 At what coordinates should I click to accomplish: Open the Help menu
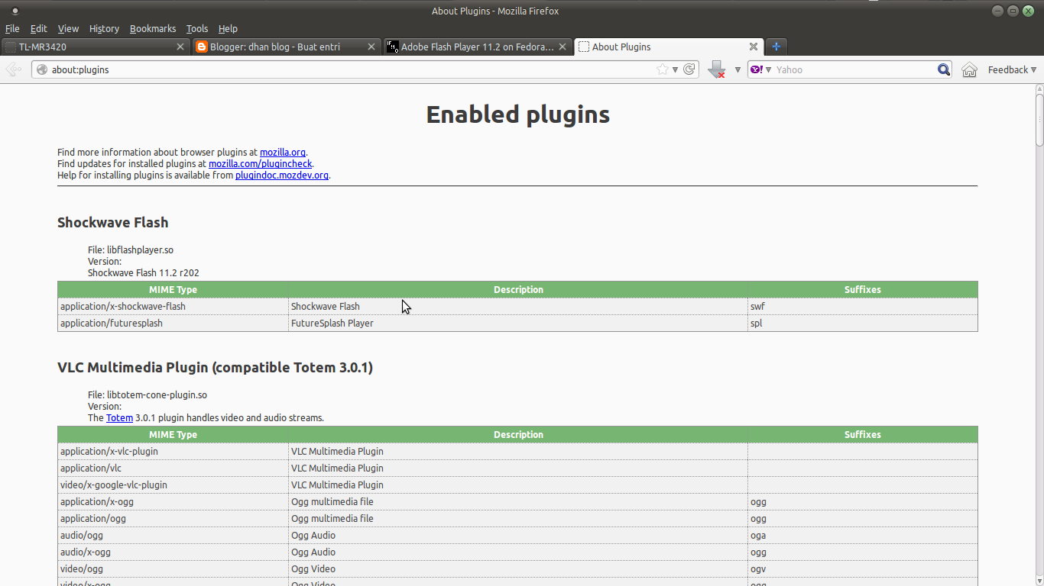pos(228,28)
